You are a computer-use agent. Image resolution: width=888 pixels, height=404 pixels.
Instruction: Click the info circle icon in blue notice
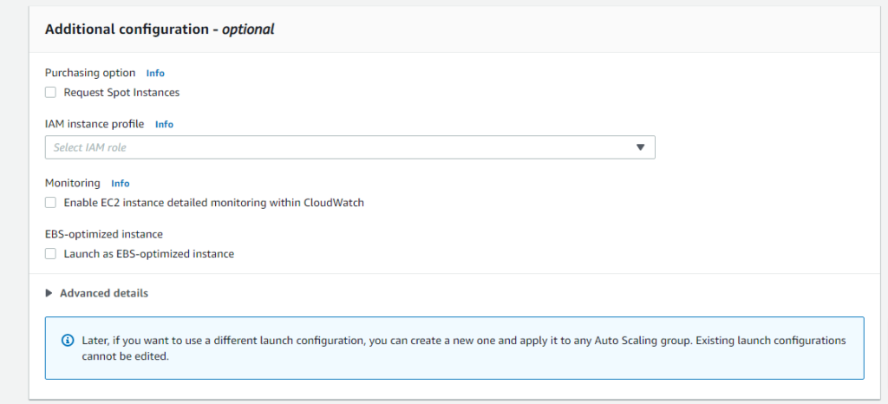68,341
